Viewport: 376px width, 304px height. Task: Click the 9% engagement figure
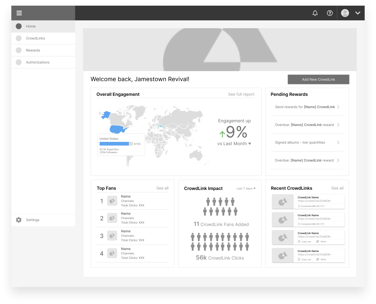pyautogui.click(x=237, y=132)
